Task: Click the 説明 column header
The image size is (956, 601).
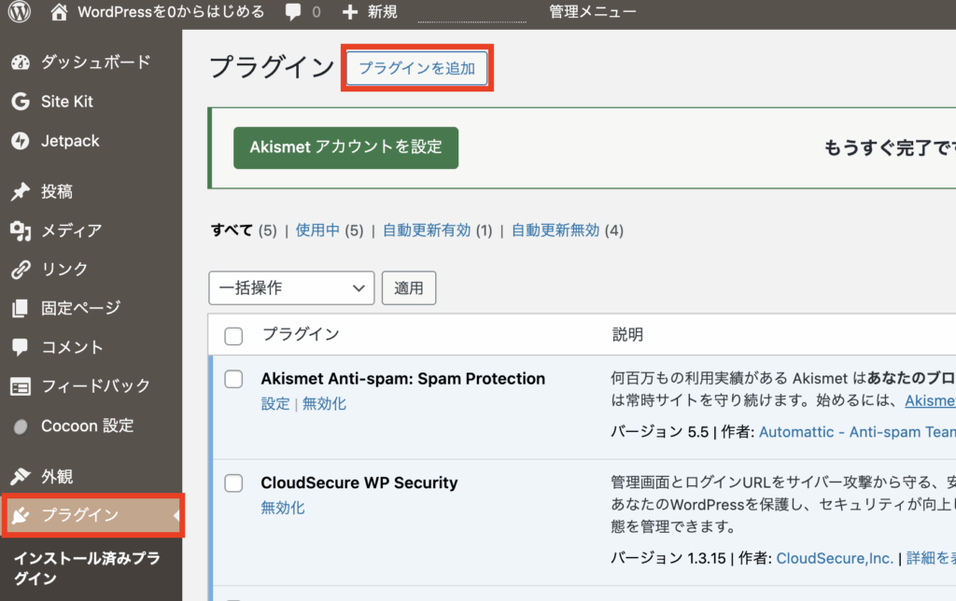Action: [x=627, y=334]
